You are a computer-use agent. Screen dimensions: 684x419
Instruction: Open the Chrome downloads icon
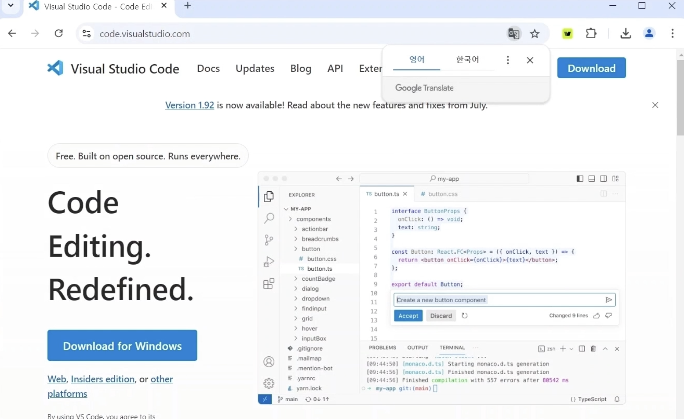625,34
